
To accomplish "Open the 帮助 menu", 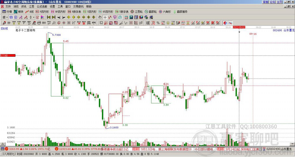I will (x=89, y=7).
